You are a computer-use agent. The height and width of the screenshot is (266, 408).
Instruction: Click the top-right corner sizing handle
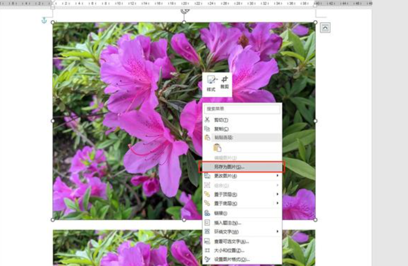(315, 22)
